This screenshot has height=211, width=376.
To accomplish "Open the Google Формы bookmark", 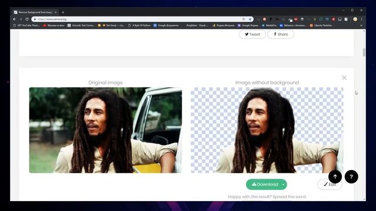I will (248, 25).
